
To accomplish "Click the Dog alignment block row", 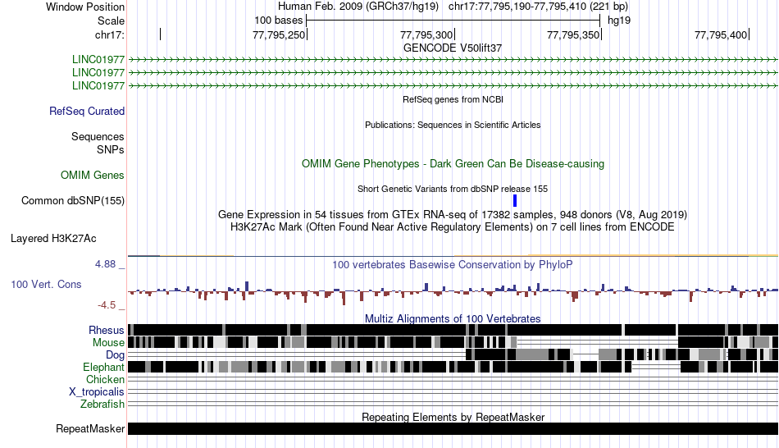I will coord(453,354).
